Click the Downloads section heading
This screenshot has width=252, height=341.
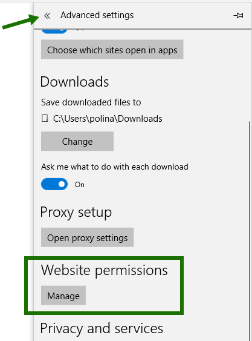click(x=74, y=82)
